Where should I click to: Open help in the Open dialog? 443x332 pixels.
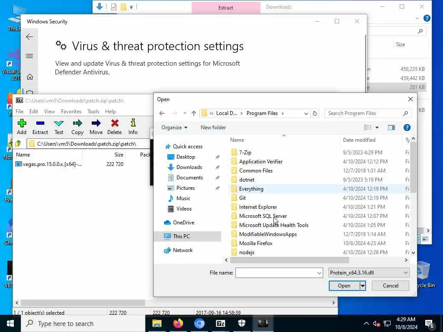coord(407,128)
